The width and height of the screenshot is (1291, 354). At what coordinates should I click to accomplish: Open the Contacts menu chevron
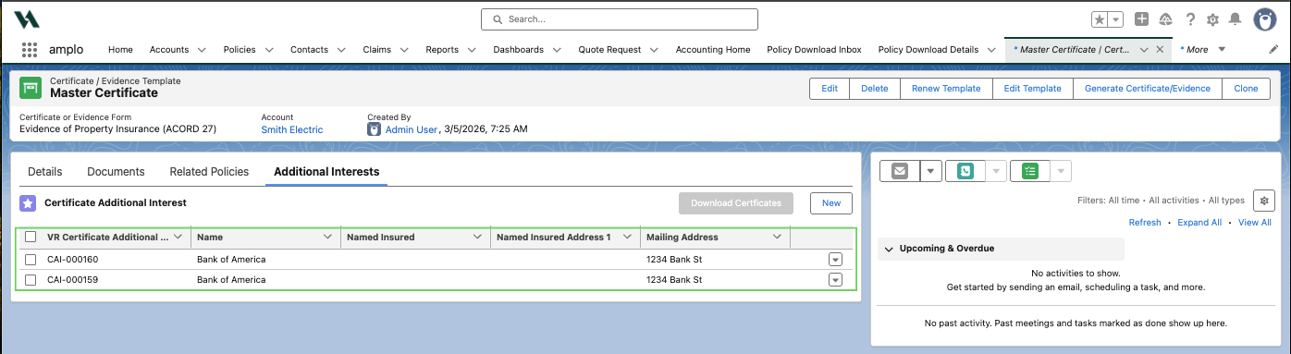[x=341, y=50]
